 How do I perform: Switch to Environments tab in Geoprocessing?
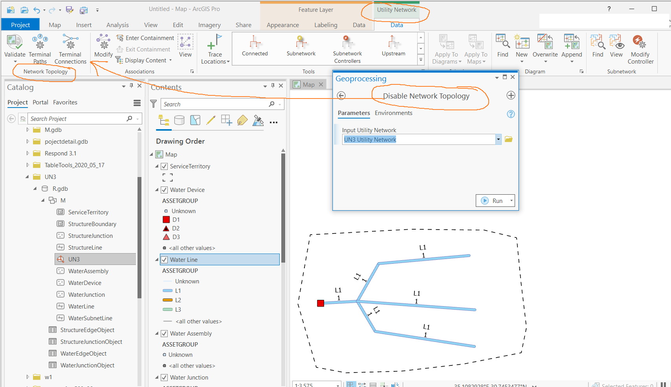[x=393, y=113]
